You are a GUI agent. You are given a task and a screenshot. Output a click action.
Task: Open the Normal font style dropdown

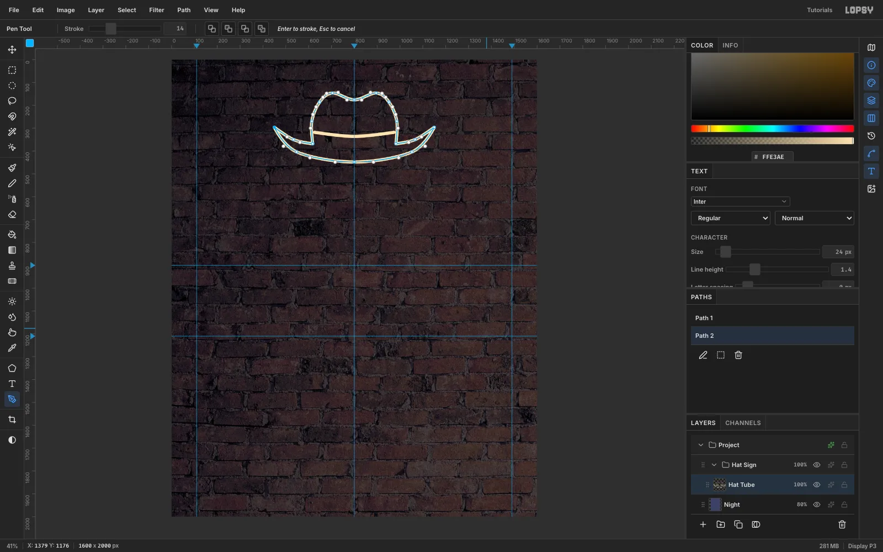coord(815,218)
